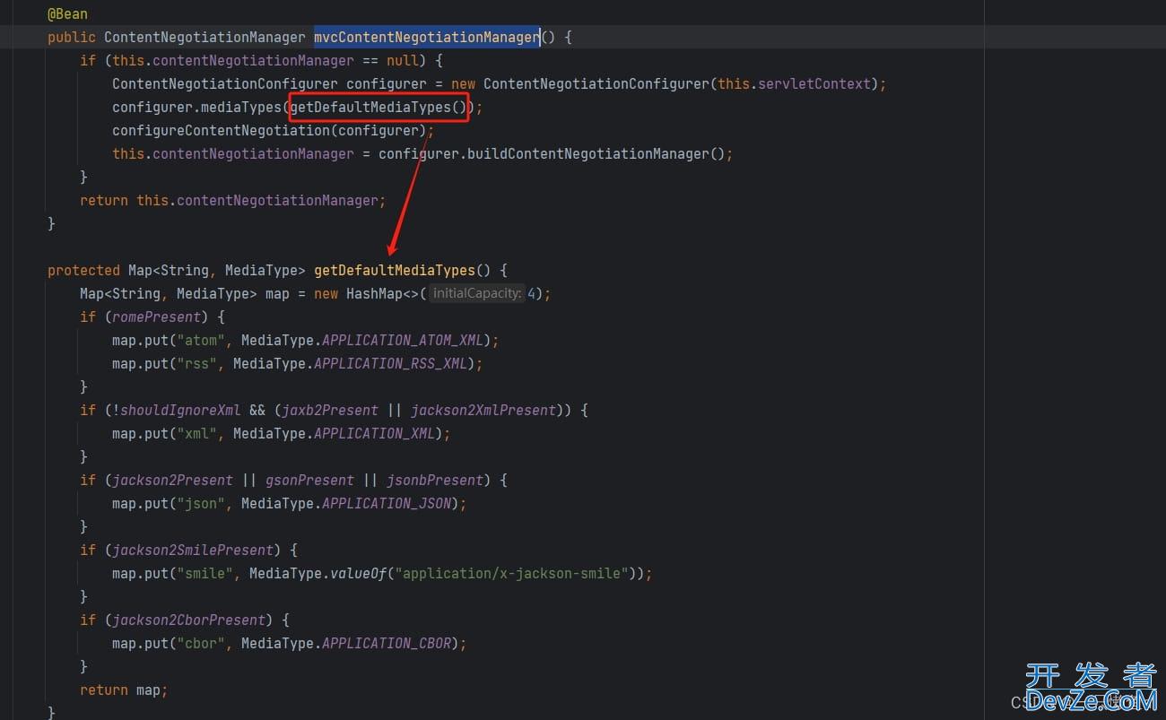Click getDefaultMediaTypes in the protected method declaration
The image size is (1166, 720).
click(x=395, y=271)
